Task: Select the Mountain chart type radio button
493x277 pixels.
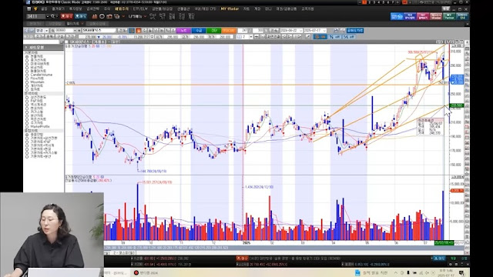Action: click(27, 82)
